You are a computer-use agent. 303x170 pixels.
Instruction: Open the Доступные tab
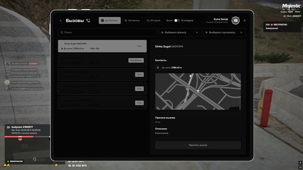(x=109, y=20)
